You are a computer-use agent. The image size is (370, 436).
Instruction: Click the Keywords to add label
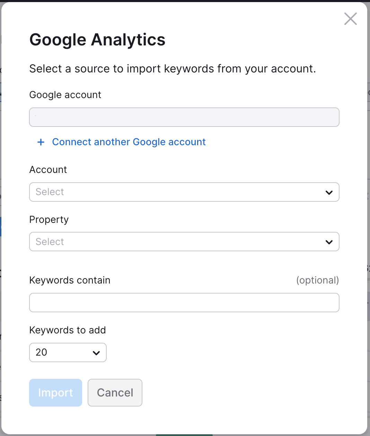pyautogui.click(x=67, y=330)
